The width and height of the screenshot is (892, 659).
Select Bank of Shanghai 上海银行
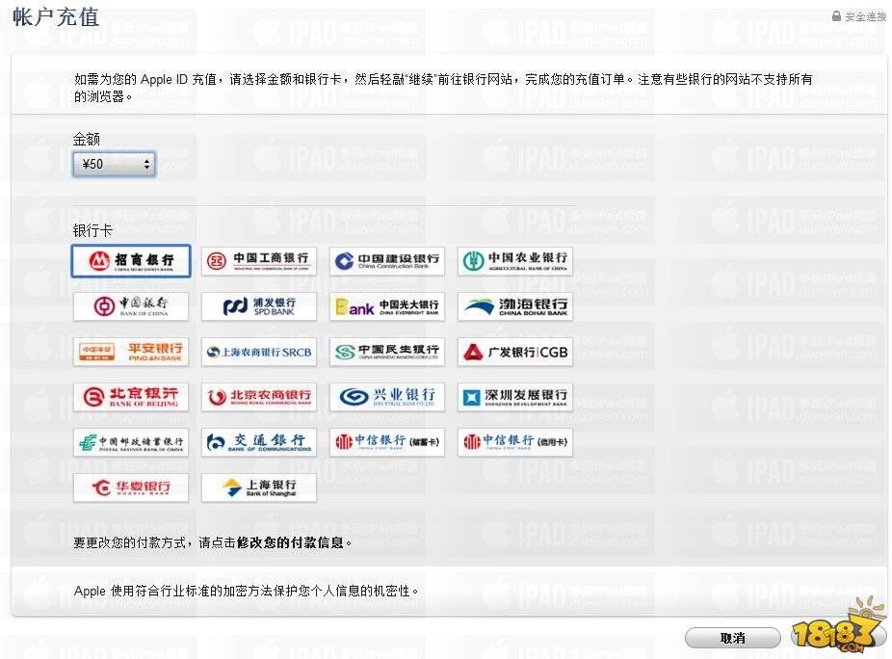pyautogui.click(x=259, y=488)
